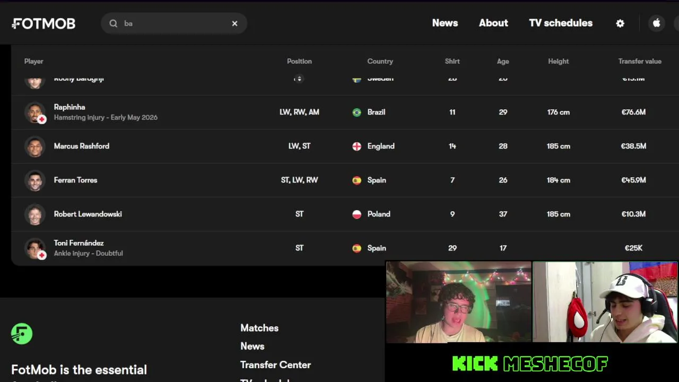The image size is (679, 382).
Task: Focus the search box containing 'ba'
Action: (174, 23)
